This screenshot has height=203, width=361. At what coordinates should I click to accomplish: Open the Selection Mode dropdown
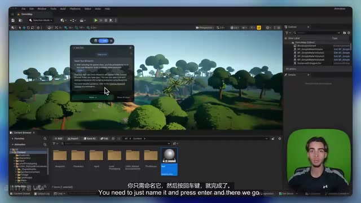coord(41,20)
